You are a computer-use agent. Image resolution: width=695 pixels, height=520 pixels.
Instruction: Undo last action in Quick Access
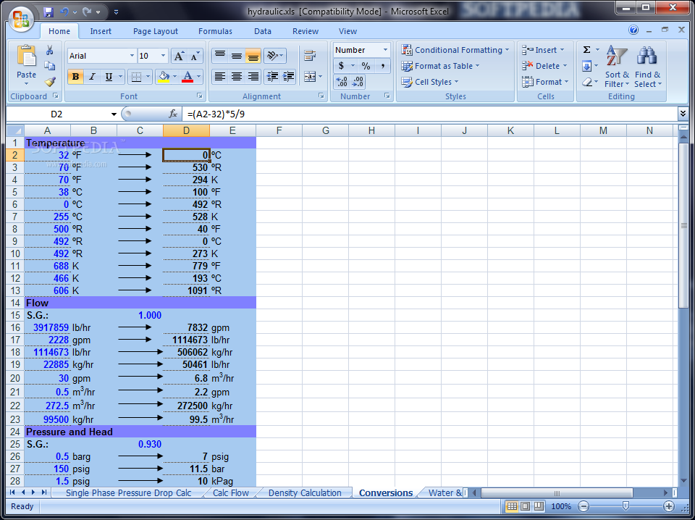64,12
